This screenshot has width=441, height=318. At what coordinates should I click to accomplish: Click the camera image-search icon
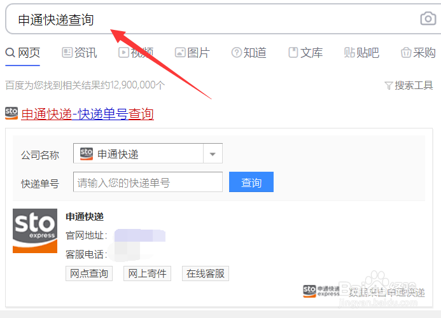point(428,19)
